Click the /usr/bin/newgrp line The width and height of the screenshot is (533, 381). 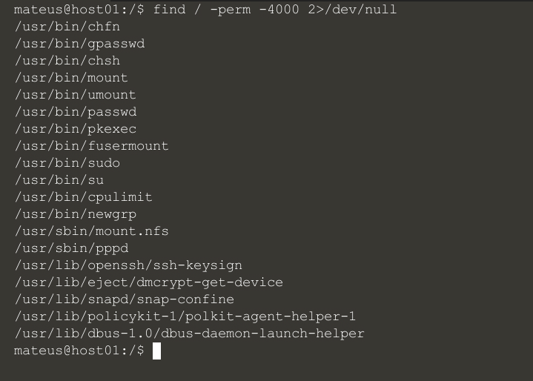[x=75, y=214]
